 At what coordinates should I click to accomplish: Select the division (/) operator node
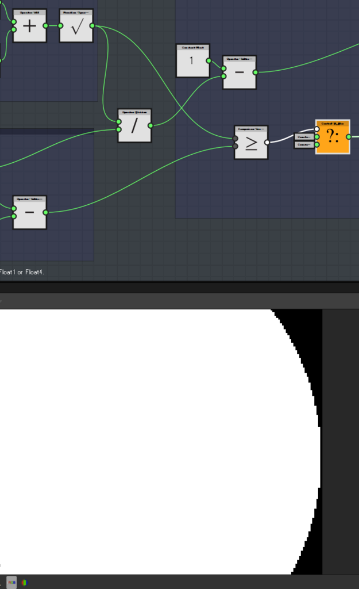pyautogui.click(x=134, y=126)
